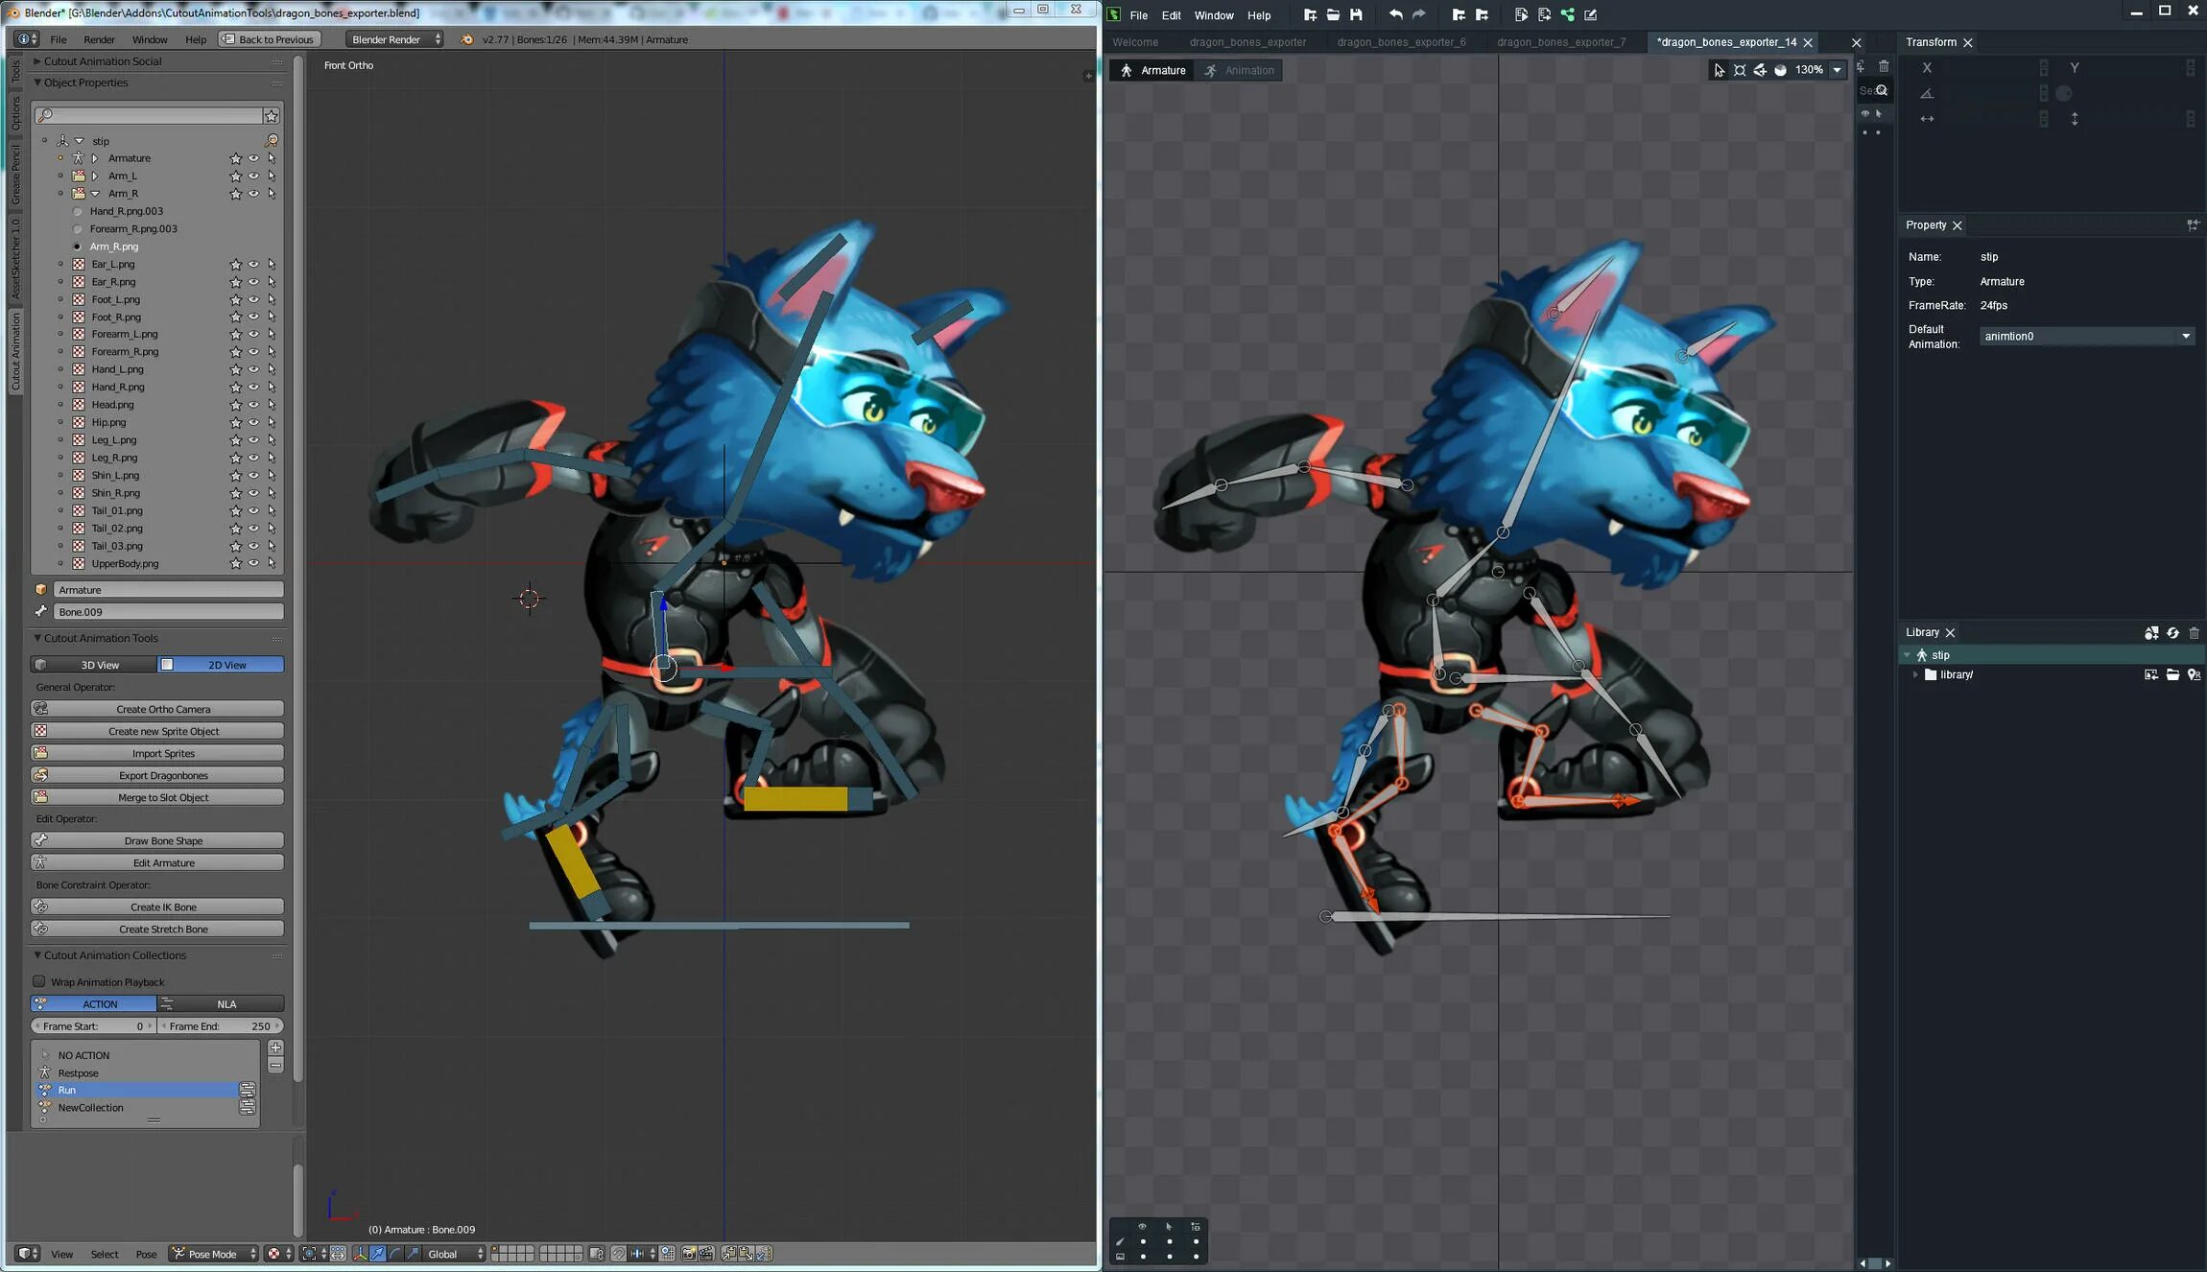The height and width of the screenshot is (1272, 2207).
Task: Click the undo arrow in DragonBones toolbar
Action: pyautogui.click(x=1395, y=15)
